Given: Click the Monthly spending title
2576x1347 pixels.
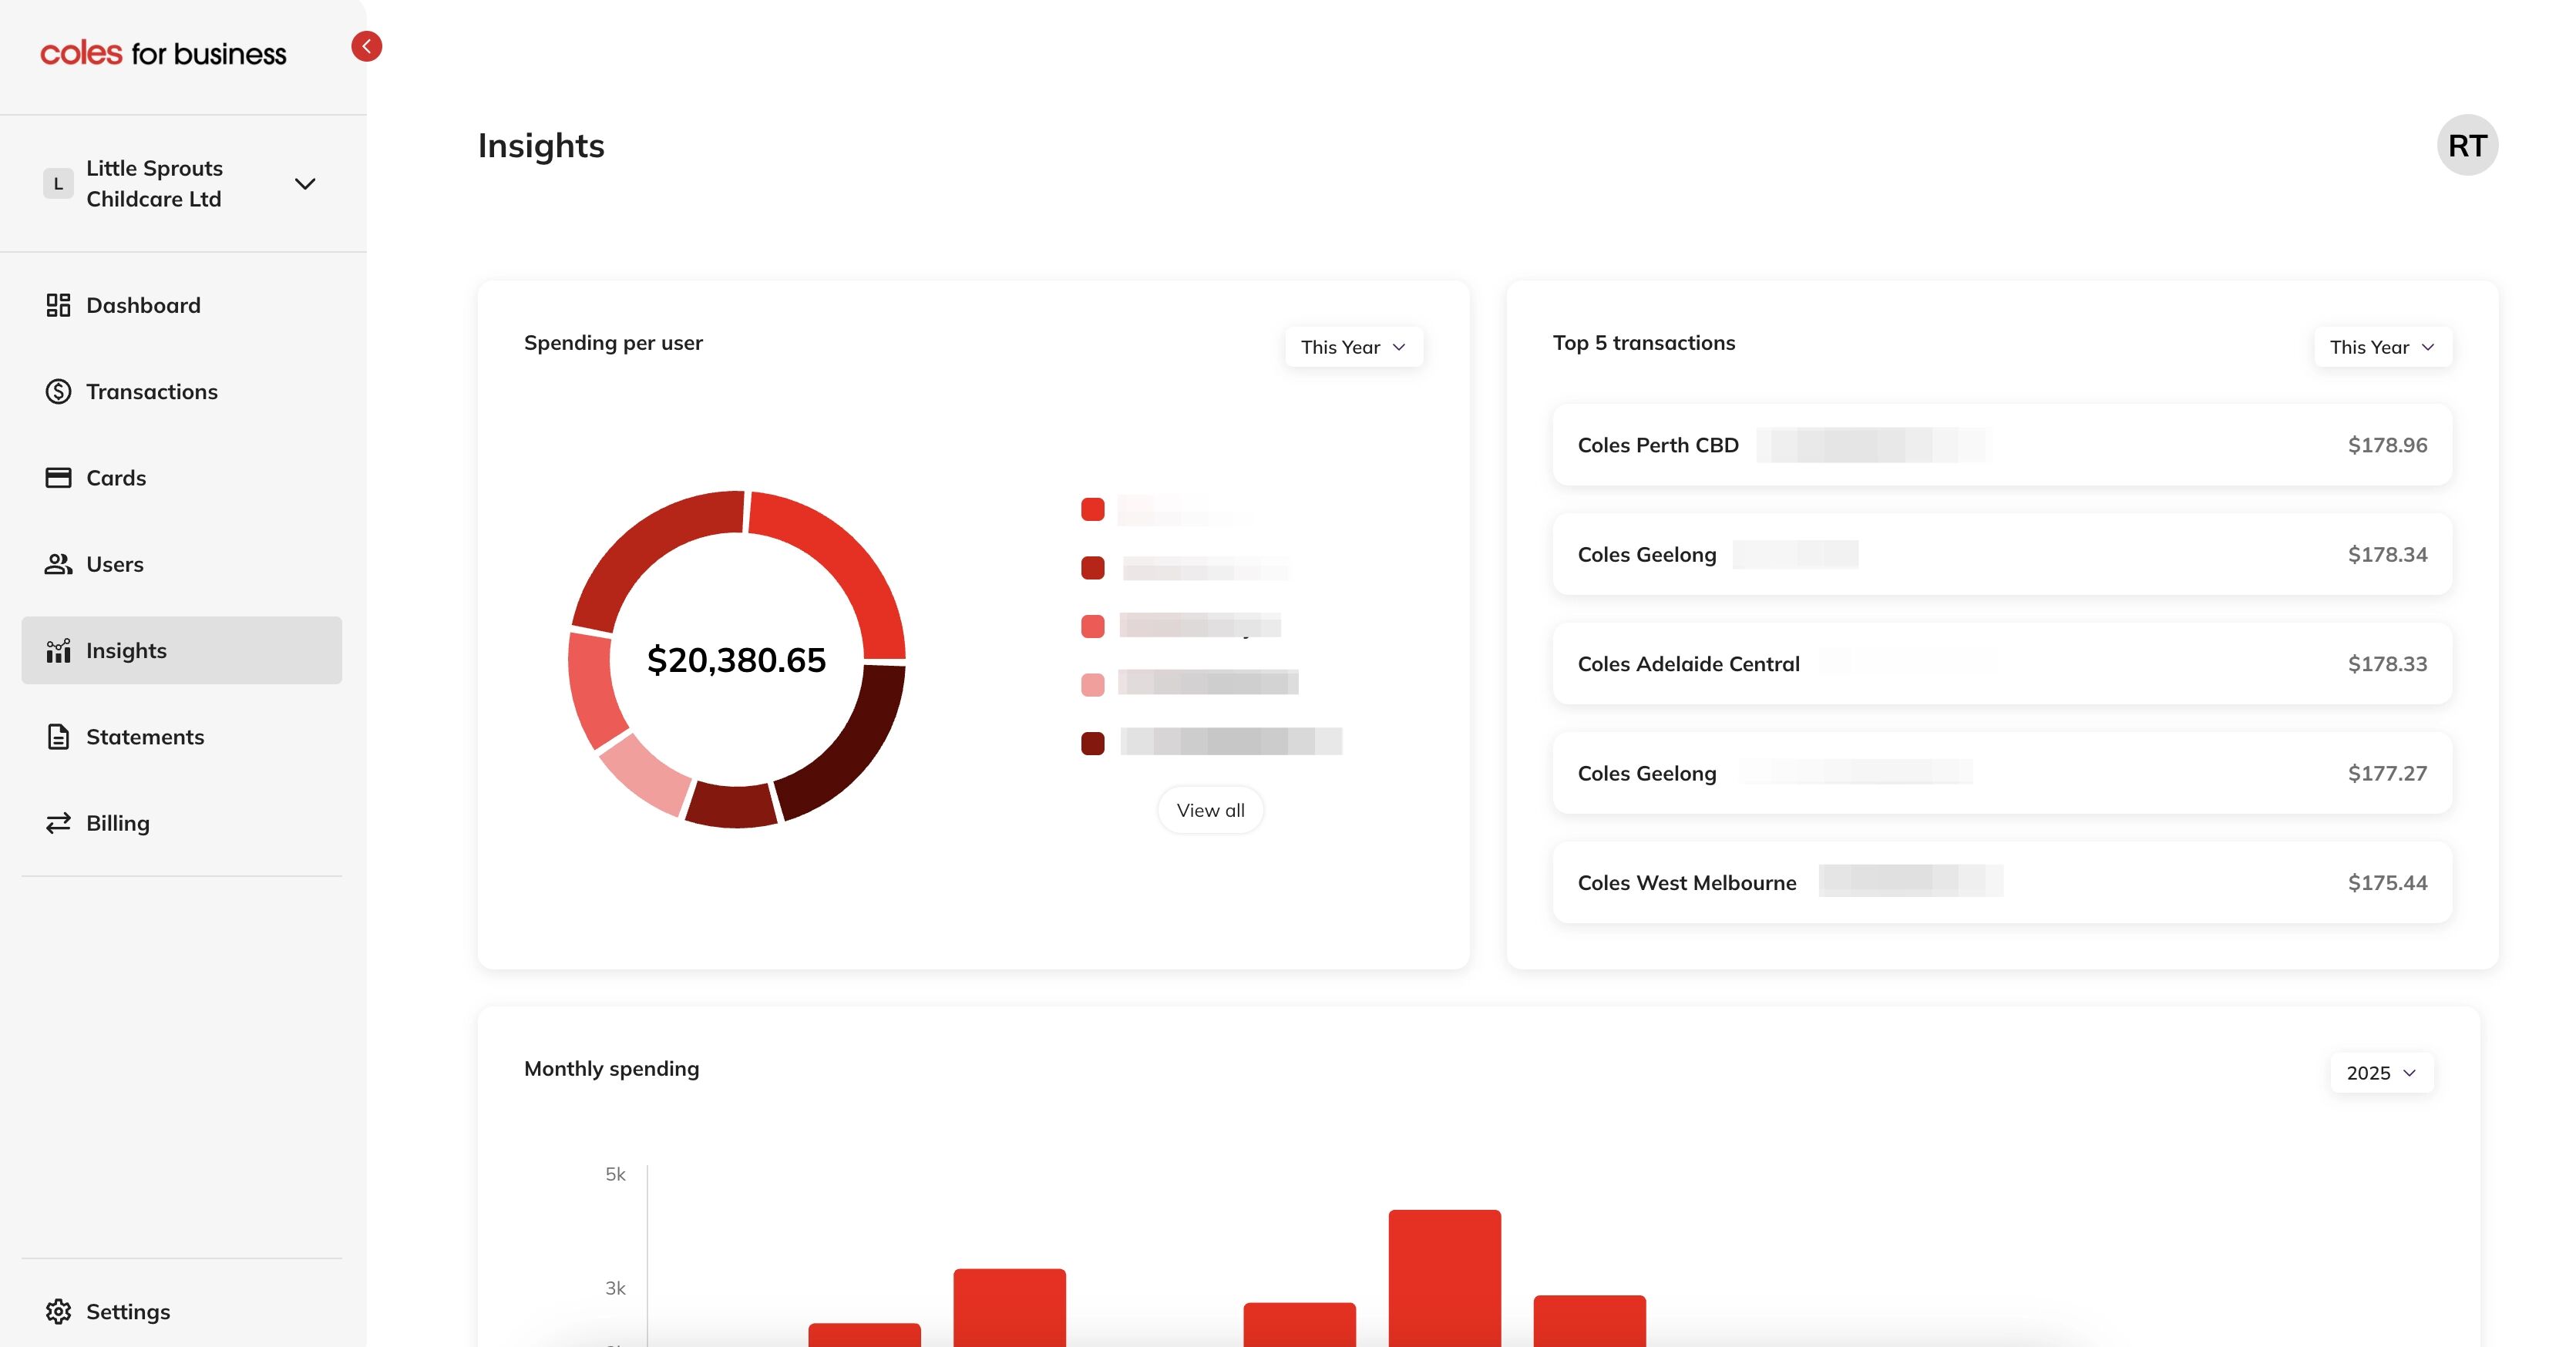Looking at the screenshot, I should point(611,1069).
